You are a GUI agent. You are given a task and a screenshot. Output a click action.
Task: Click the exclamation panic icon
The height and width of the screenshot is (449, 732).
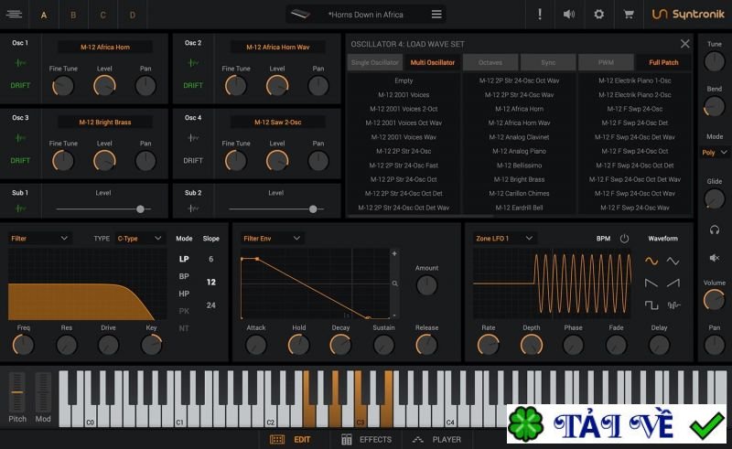[540, 15]
